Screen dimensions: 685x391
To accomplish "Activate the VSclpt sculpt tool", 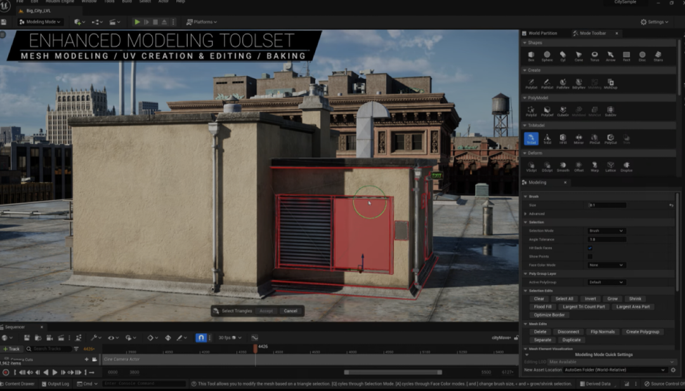I will [531, 167].
